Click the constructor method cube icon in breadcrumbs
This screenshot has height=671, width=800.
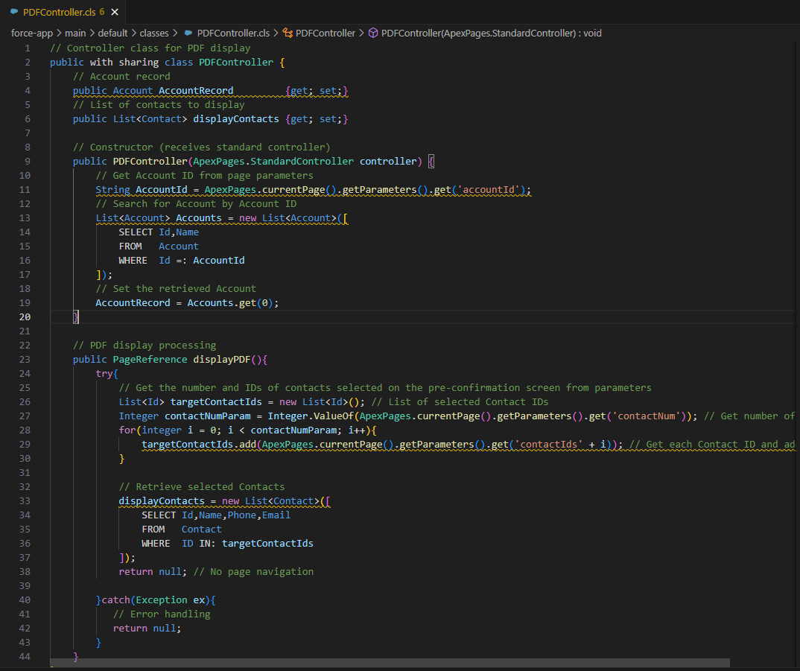click(372, 33)
